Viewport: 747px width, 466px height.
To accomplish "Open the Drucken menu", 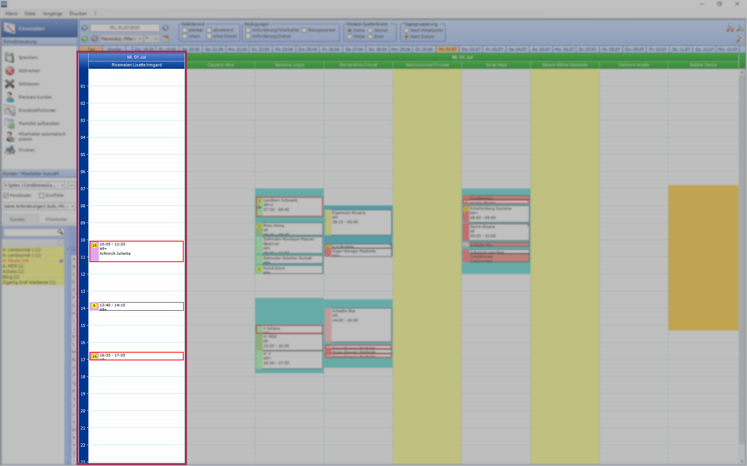I will click(78, 14).
